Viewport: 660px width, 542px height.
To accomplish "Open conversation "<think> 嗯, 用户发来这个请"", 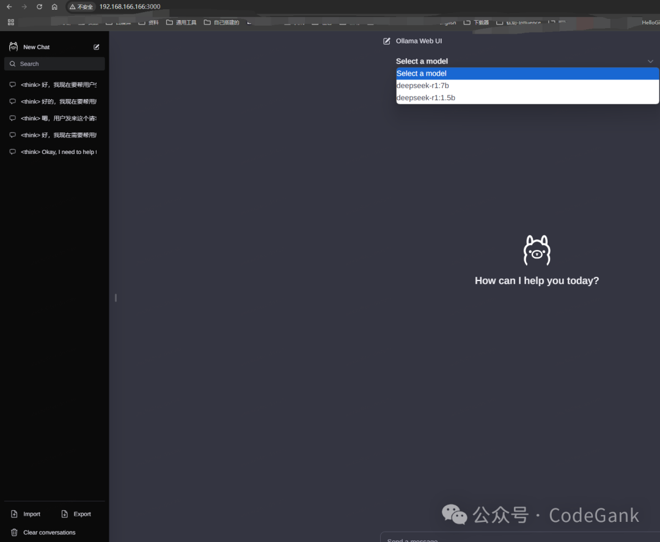I will click(x=55, y=119).
